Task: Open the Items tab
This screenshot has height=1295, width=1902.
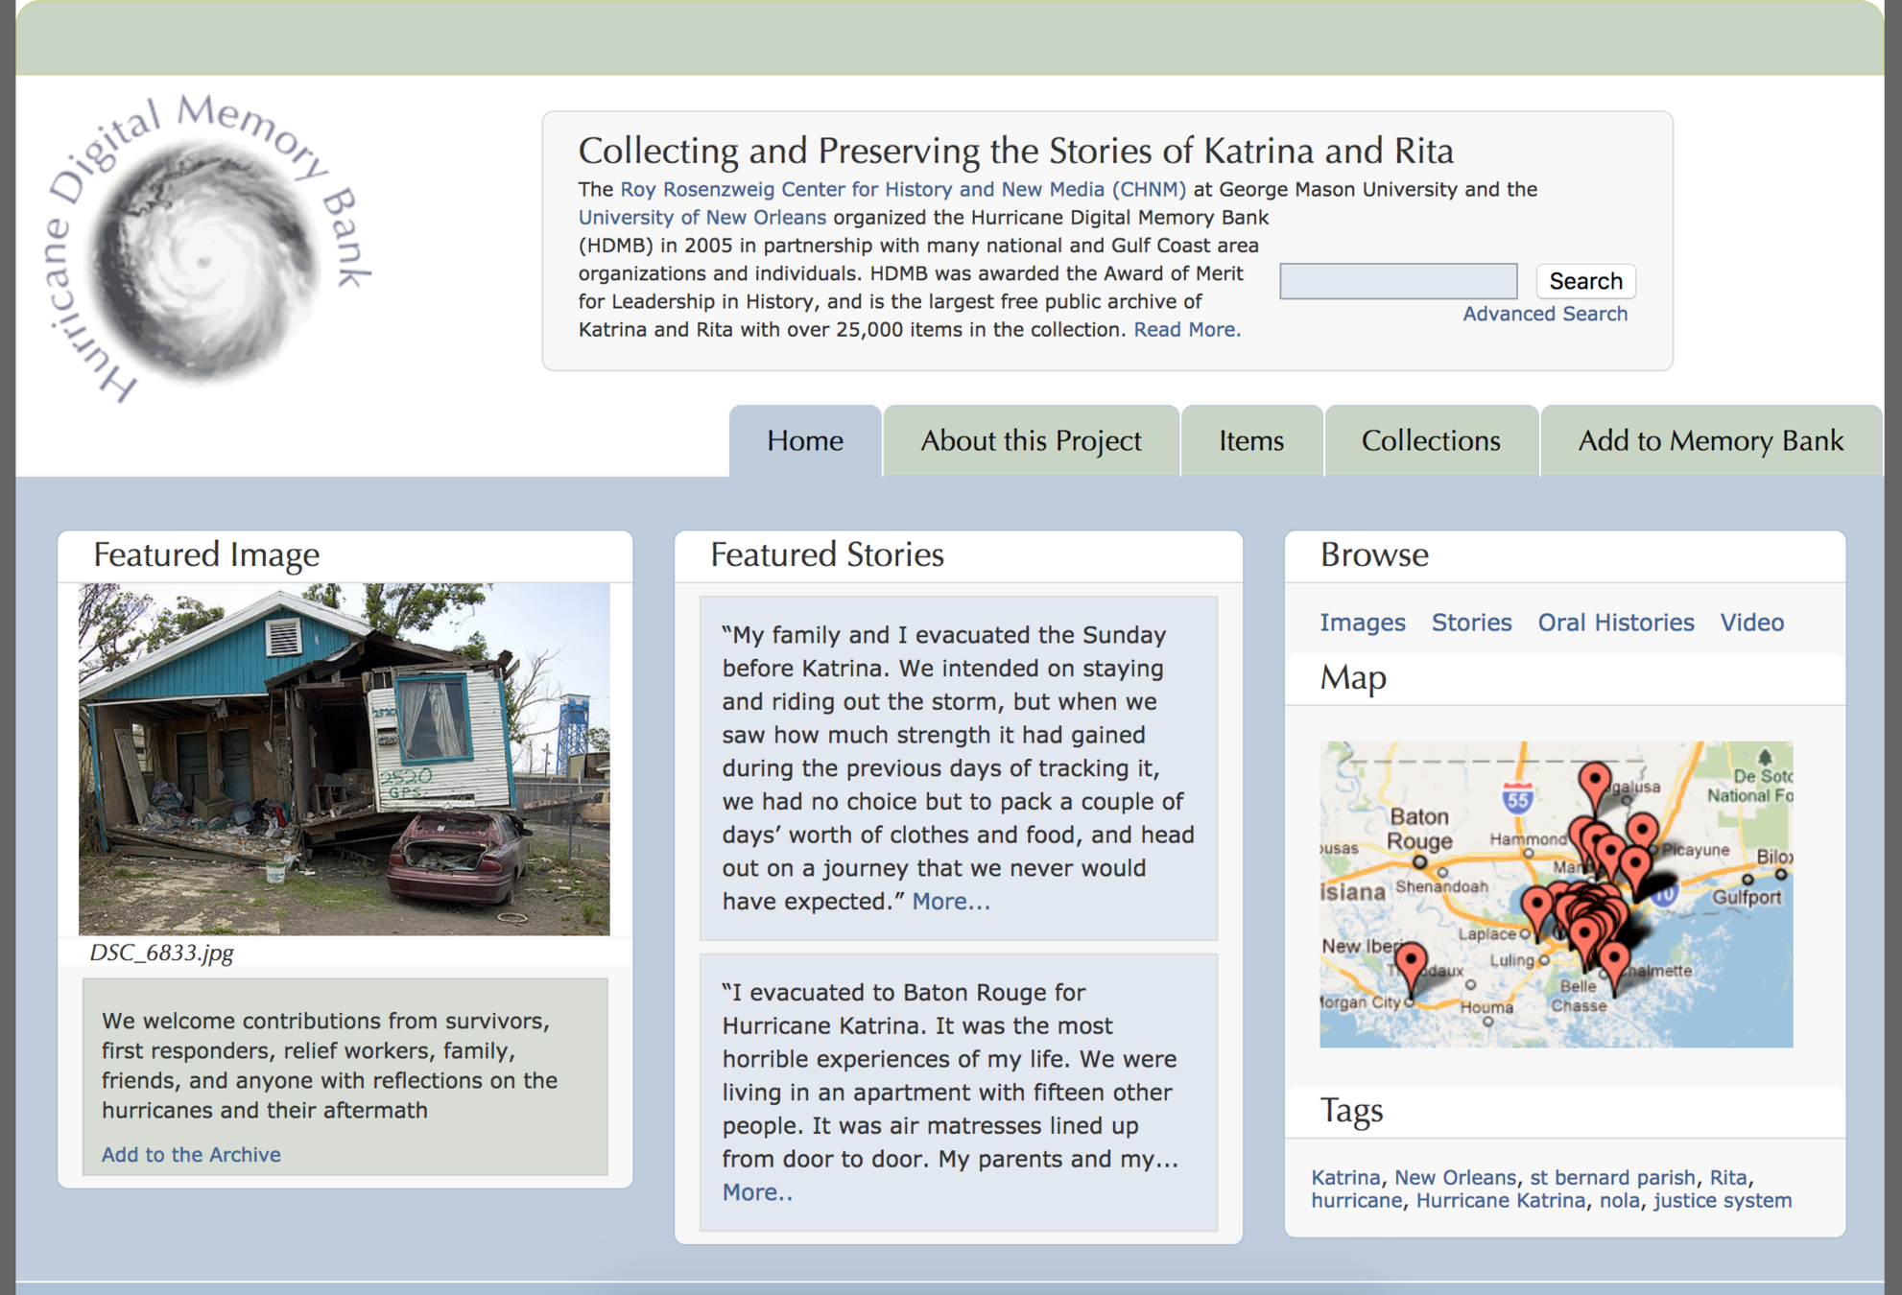Action: click(1250, 440)
